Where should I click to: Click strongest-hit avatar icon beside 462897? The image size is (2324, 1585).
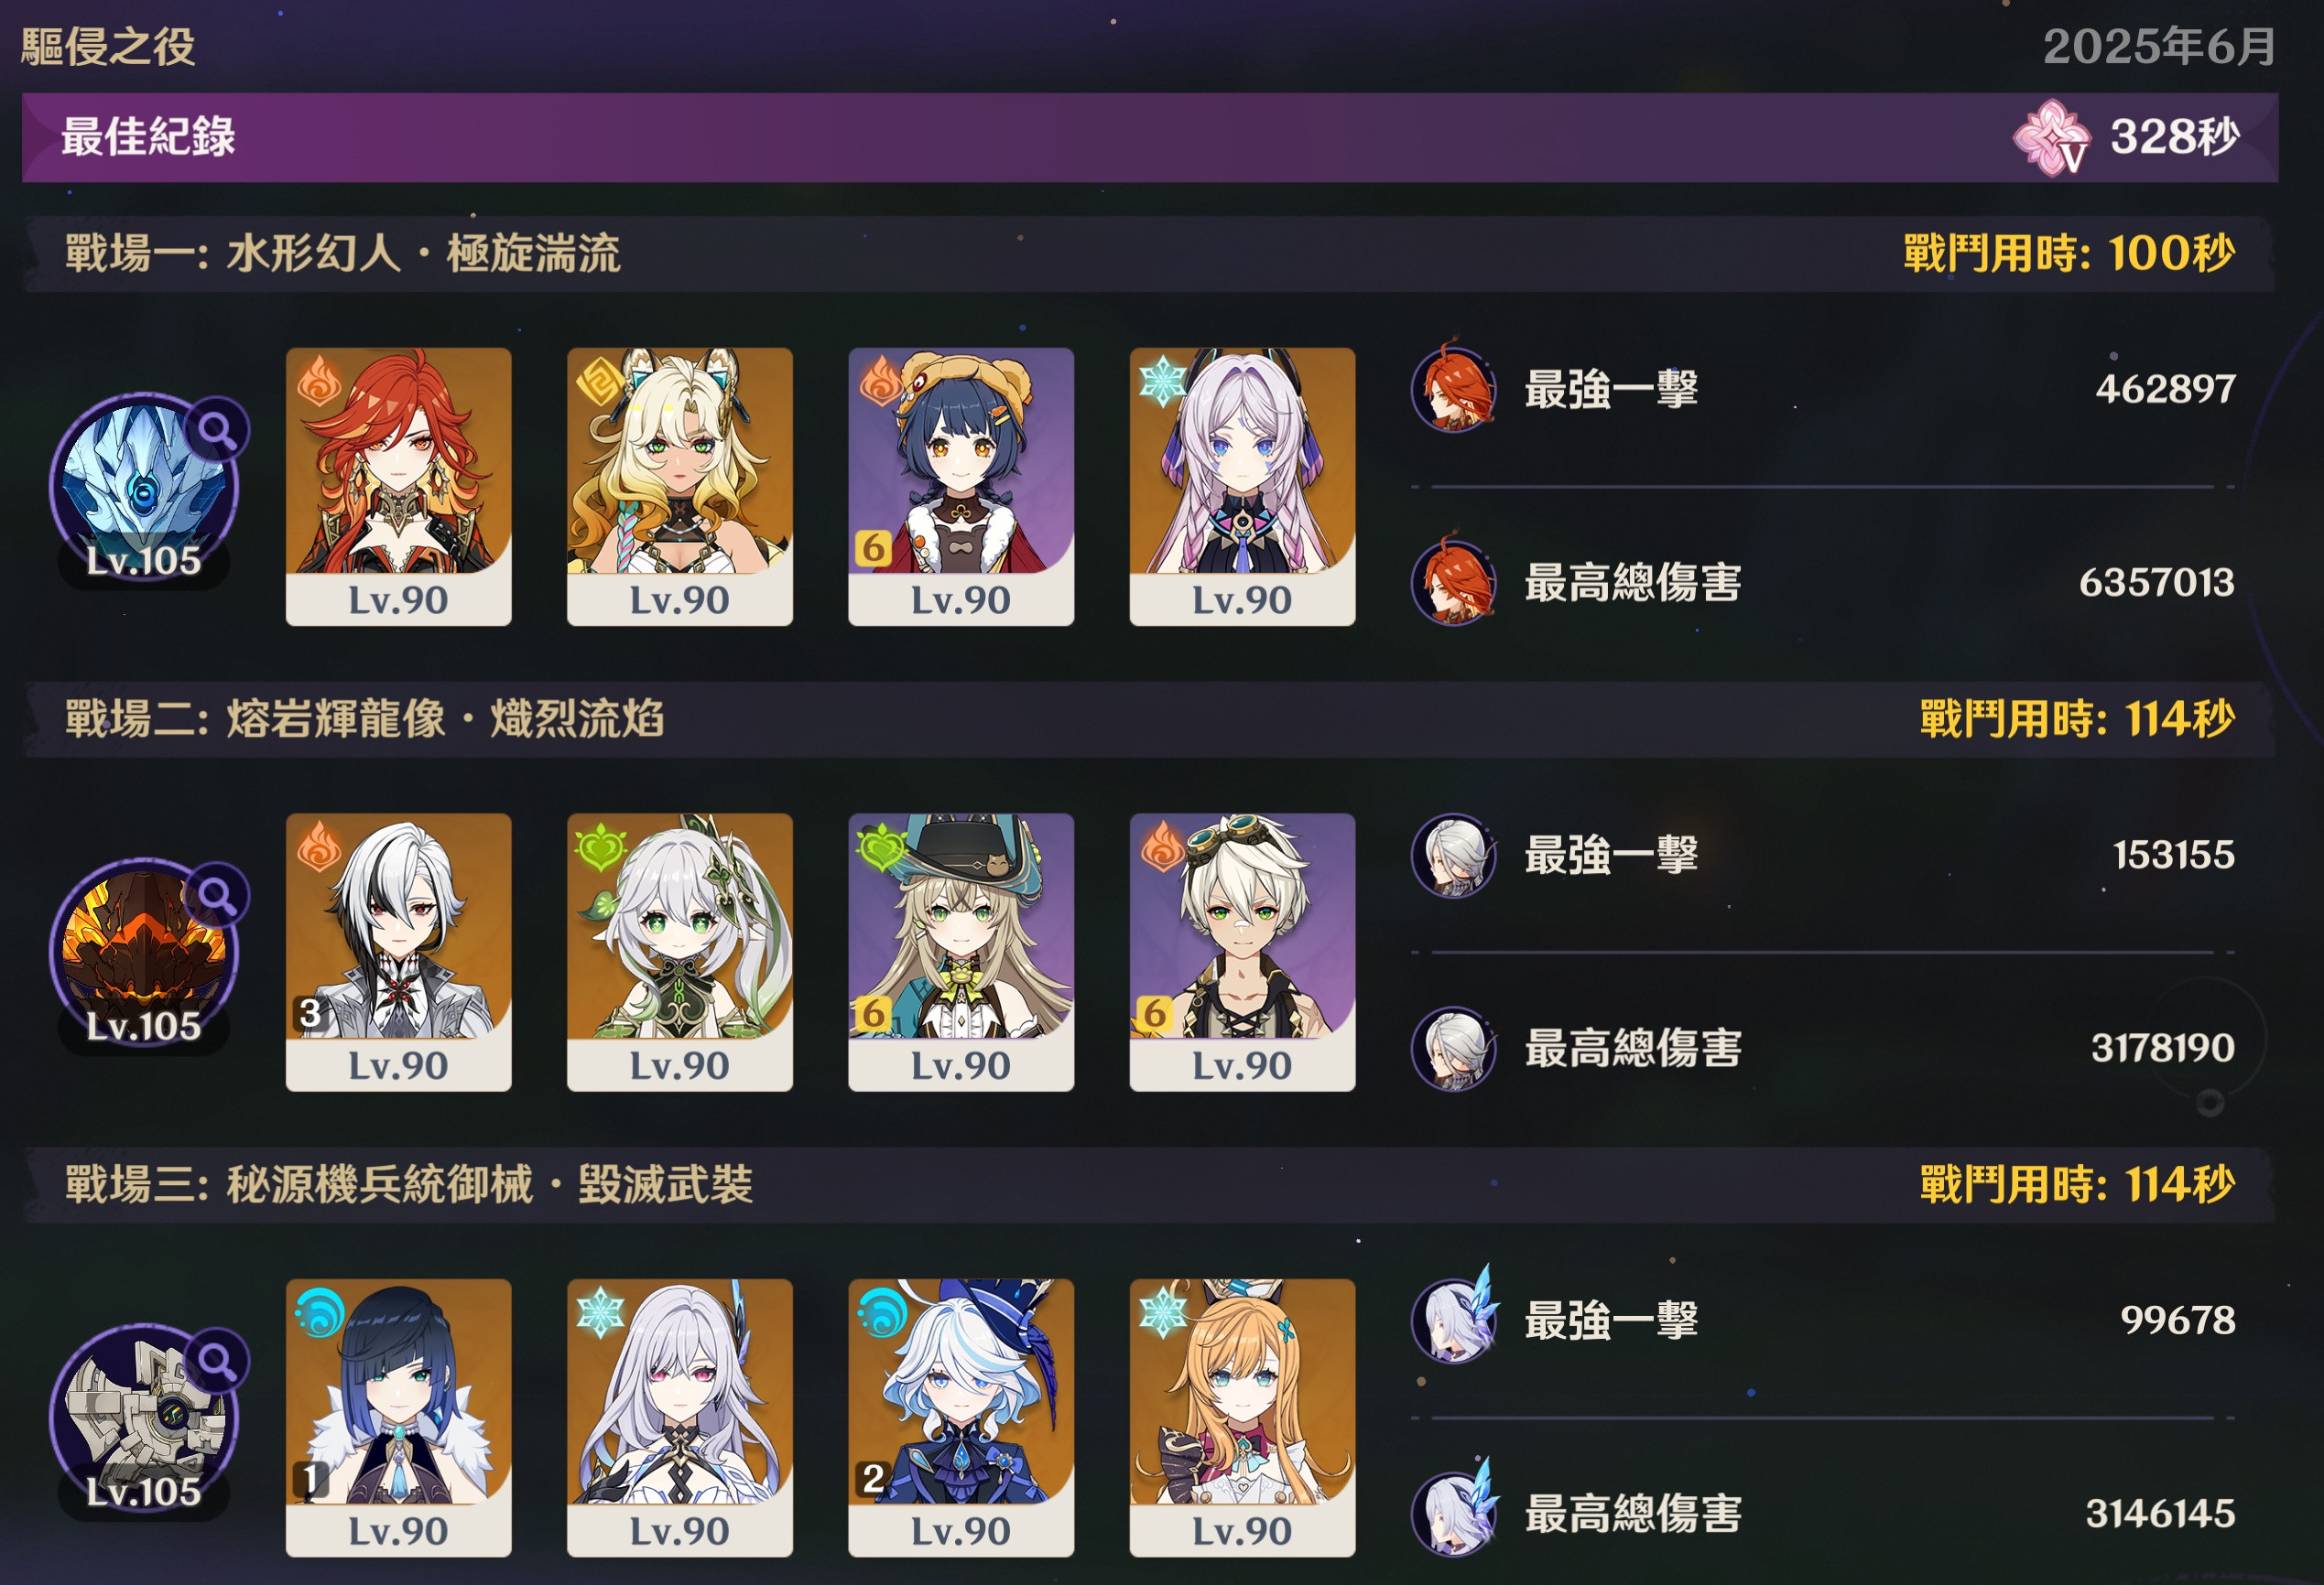[x=1454, y=389]
